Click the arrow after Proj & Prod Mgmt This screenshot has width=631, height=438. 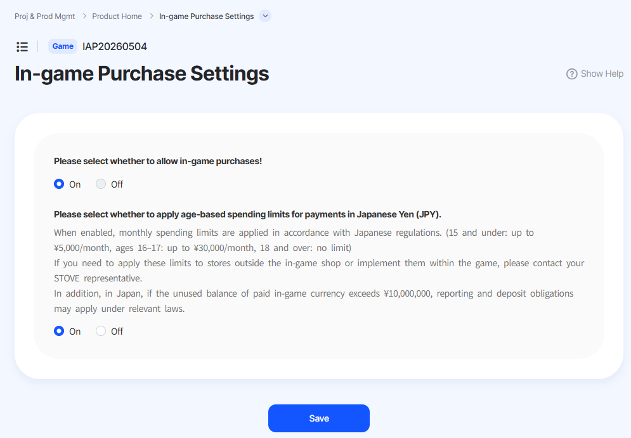84,16
